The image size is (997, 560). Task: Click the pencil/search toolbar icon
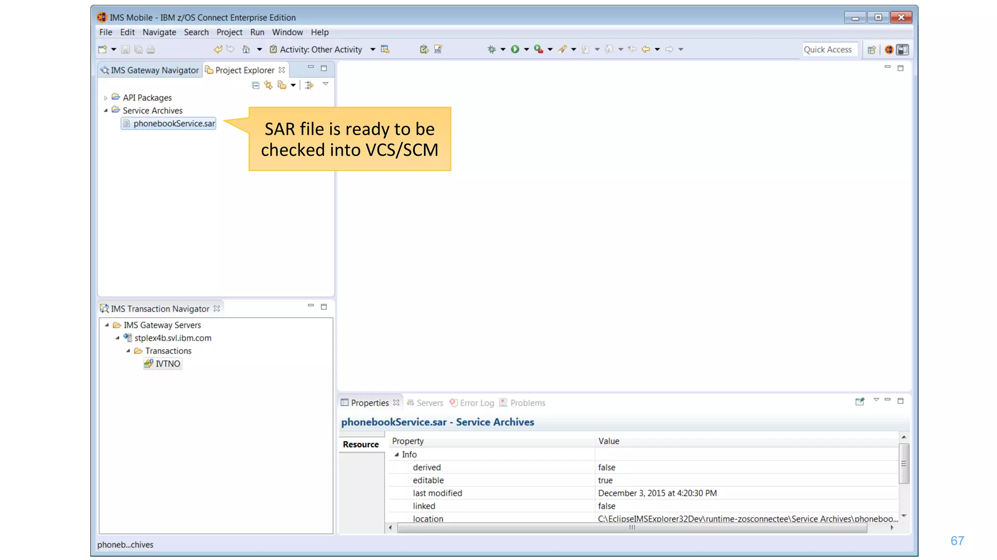[x=562, y=49]
